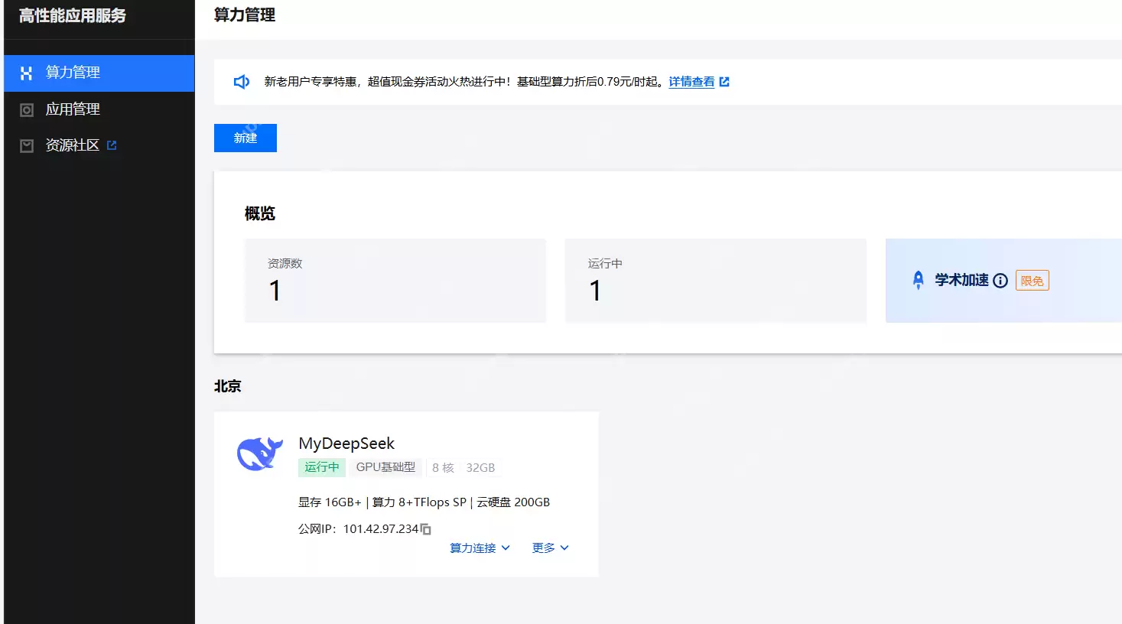Click the 新建 button
Screen dimensions: 1122x624
tap(245, 138)
